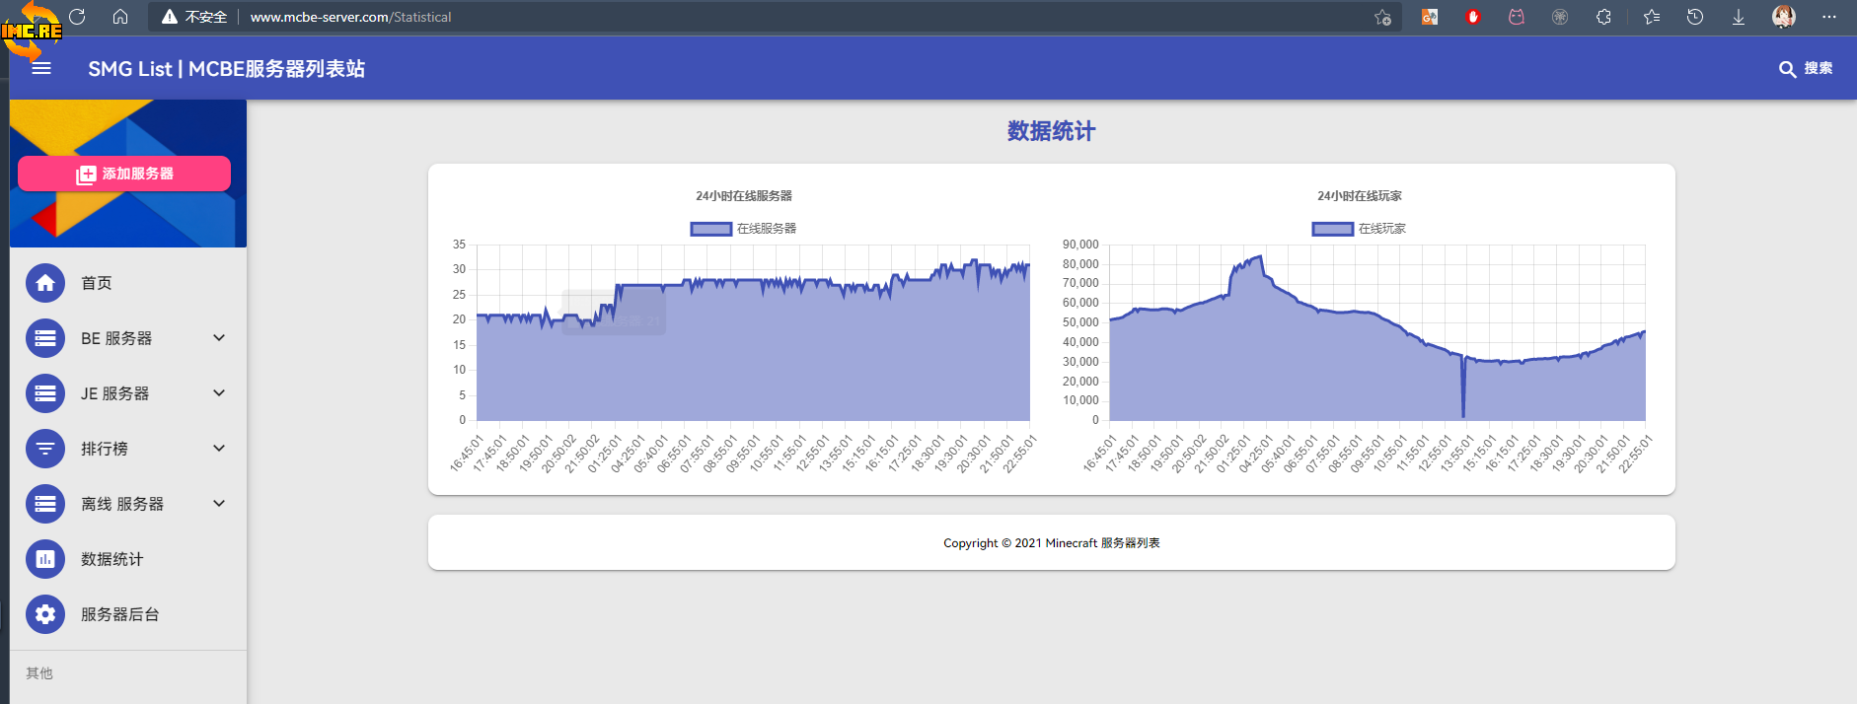Open browser history icon
Viewport: 1857px width, 704px height.
(x=1695, y=17)
